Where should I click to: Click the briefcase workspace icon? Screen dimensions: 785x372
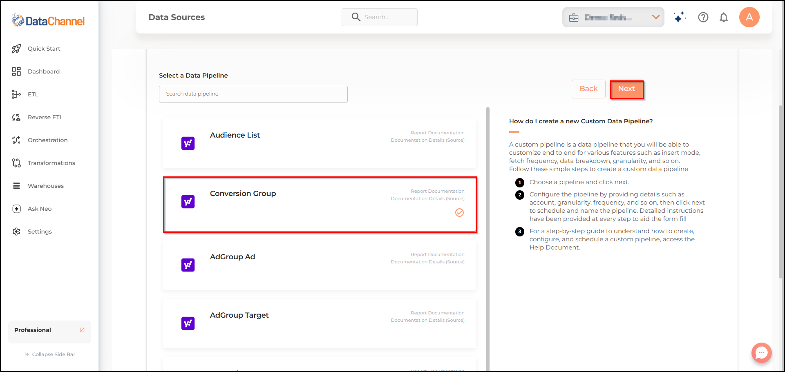coord(574,18)
